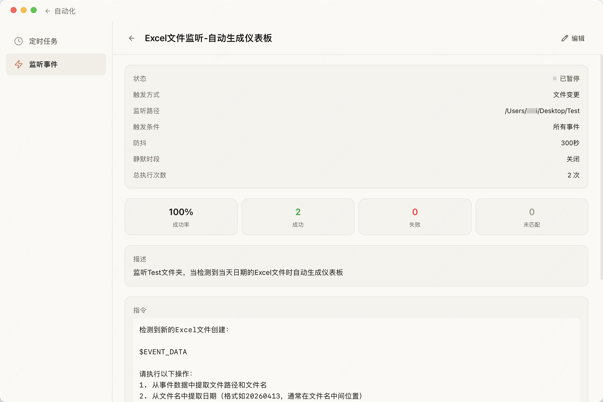Image resolution: width=603 pixels, height=402 pixels.
Task: Click the 300秒 debounce value
Action: click(570, 143)
